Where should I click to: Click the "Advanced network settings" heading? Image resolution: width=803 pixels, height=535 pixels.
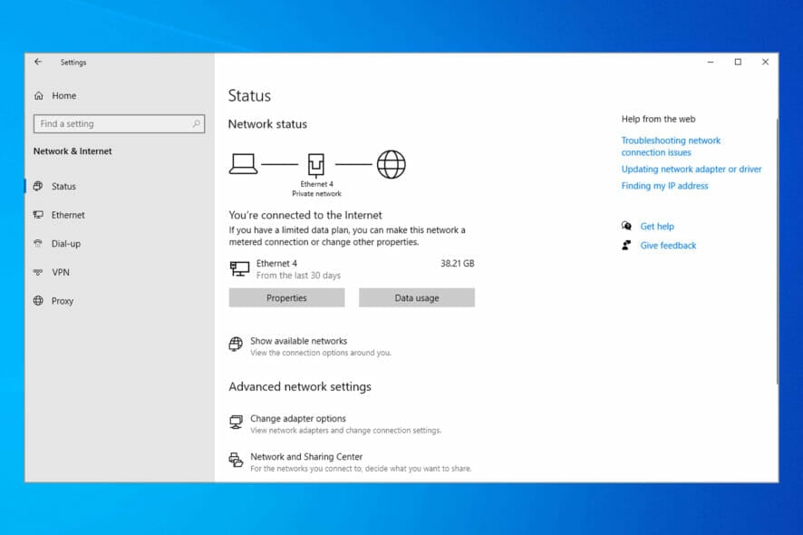coord(300,386)
